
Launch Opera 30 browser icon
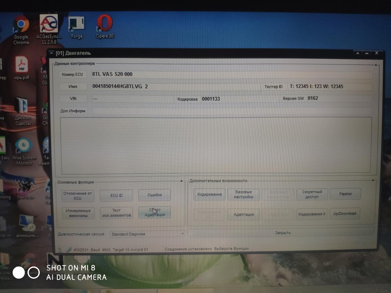[x=105, y=25]
